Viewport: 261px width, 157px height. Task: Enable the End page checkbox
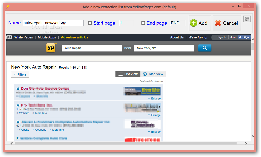(143, 23)
